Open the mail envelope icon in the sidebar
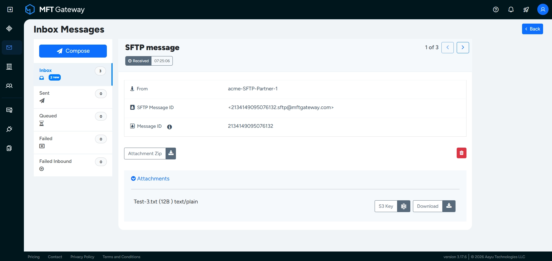552x261 pixels. (9, 47)
